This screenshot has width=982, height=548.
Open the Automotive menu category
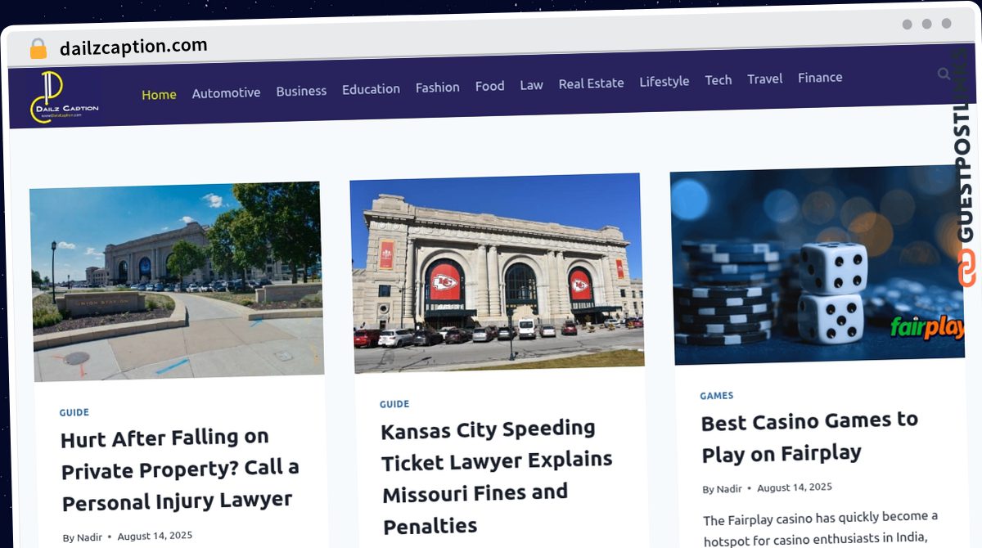pyautogui.click(x=226, y=92)
